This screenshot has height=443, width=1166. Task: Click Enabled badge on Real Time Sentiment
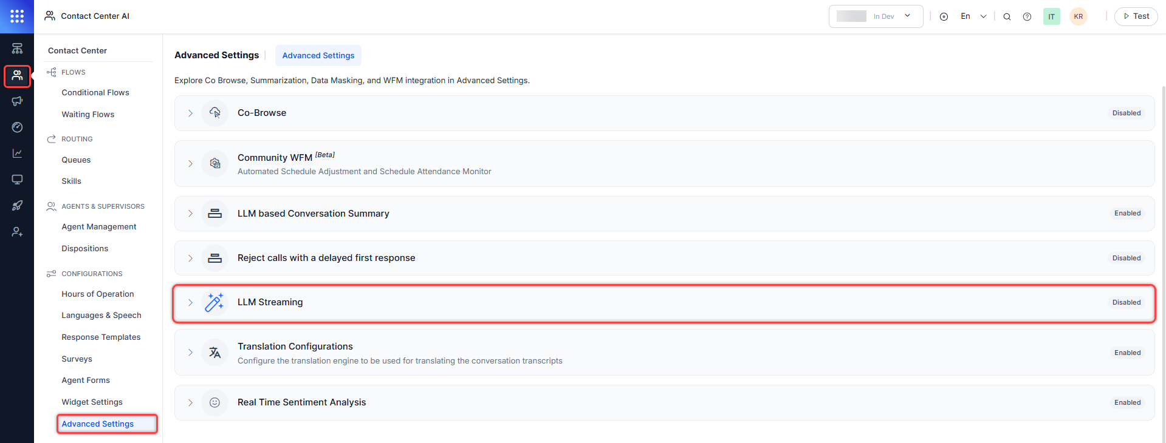tap(1127, 402)
